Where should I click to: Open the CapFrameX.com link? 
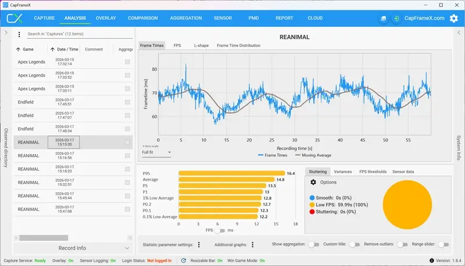point(424,18)
